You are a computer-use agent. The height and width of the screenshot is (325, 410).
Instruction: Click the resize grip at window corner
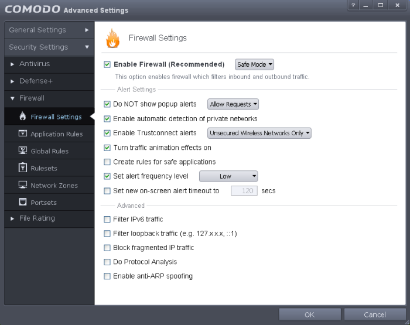407,322
